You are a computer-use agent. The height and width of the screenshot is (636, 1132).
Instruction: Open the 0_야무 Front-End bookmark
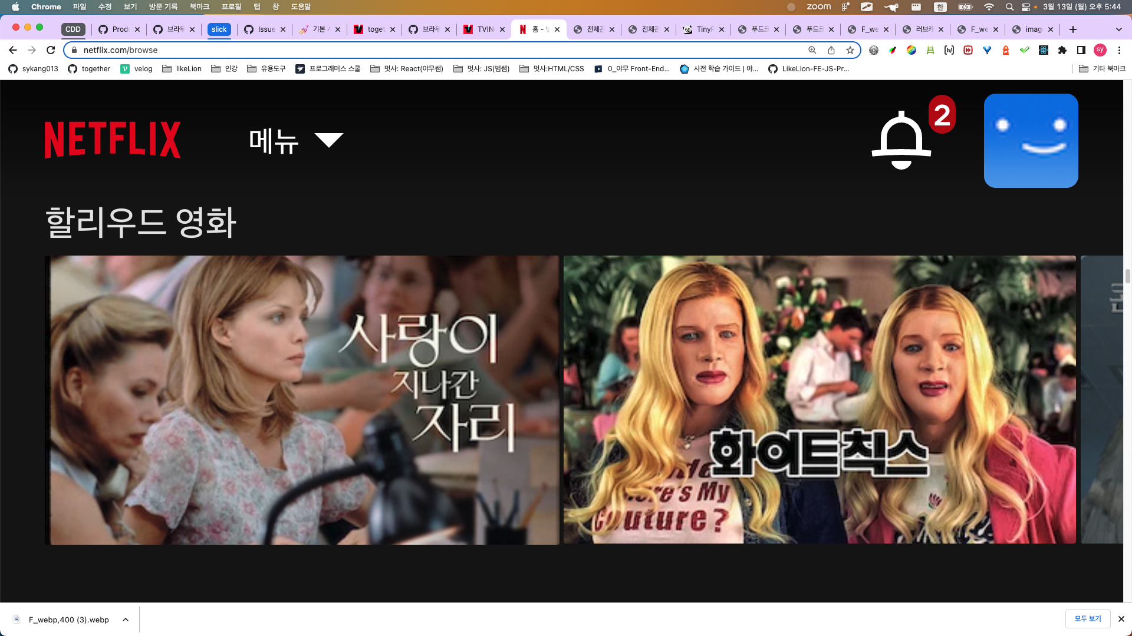click(x=632, y=69)
